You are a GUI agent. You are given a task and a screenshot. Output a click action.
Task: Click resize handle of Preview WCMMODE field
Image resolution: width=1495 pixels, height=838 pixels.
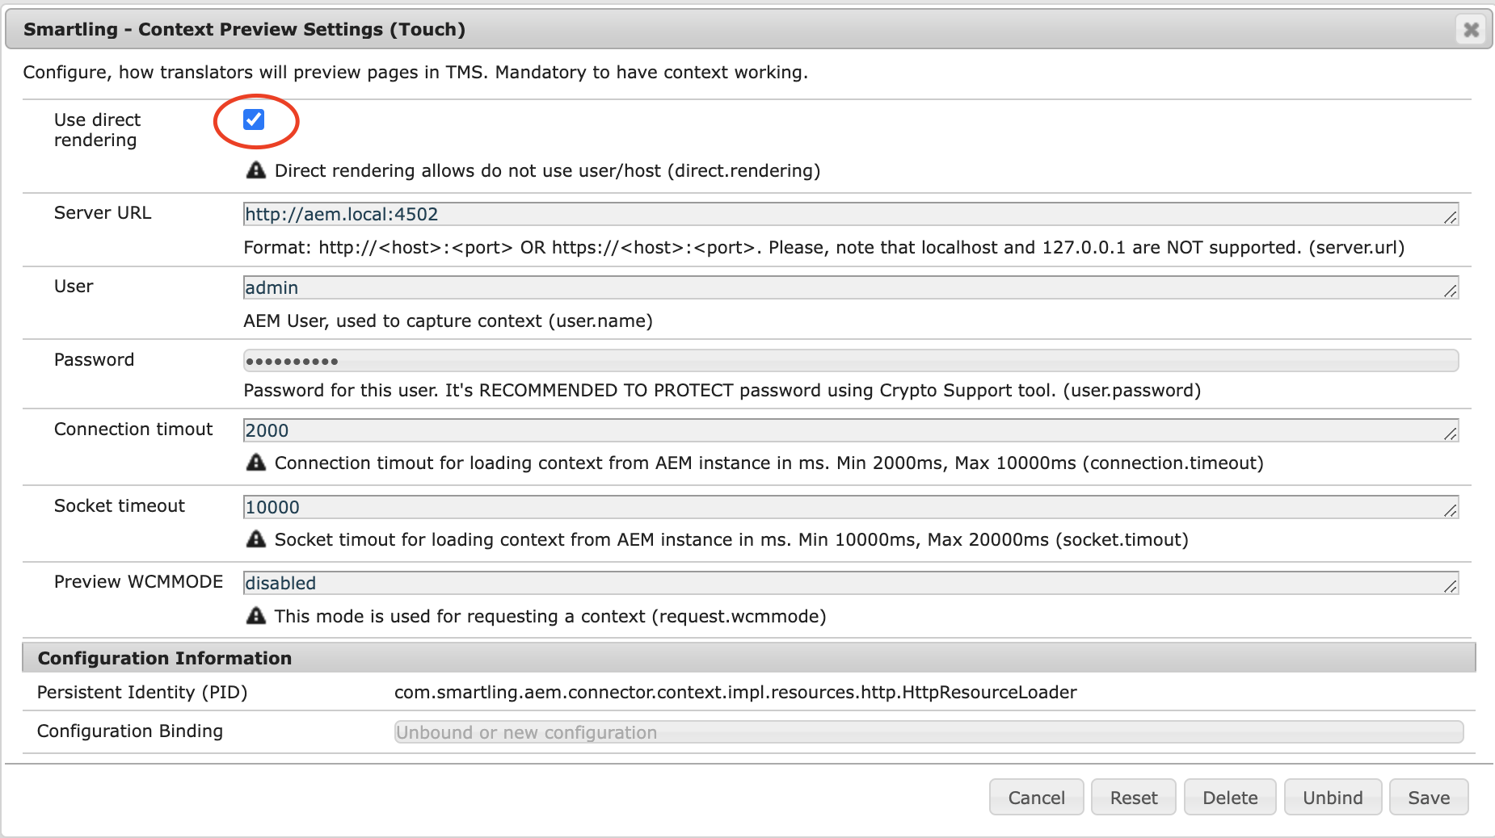[x=1451, y=586]
